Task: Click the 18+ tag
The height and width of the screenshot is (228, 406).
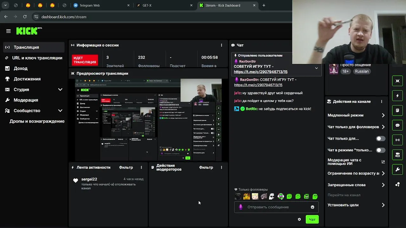Action: click(x=345, y=72)
